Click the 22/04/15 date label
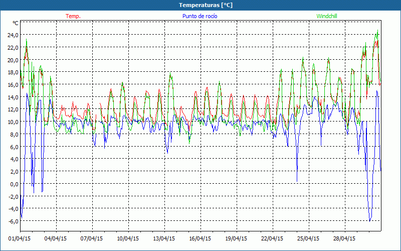The height and width of the screenshot is (251, 401). pos(272,239)
